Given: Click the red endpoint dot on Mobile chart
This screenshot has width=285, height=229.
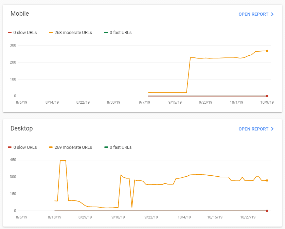Looking at the screenshot, I should 267,96.
